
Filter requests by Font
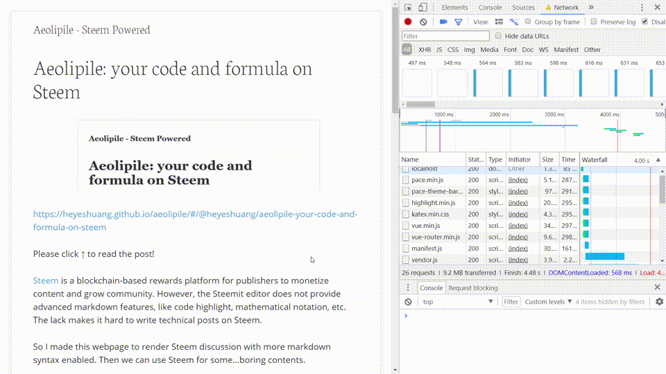510,50
